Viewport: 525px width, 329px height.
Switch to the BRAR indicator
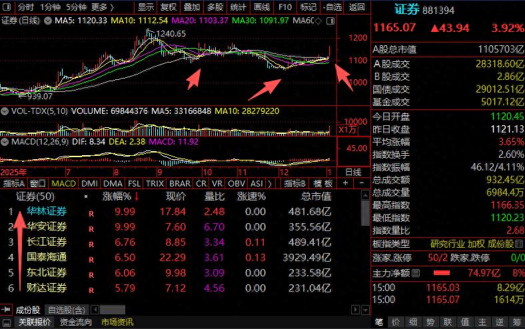click(x=180, y=183)
